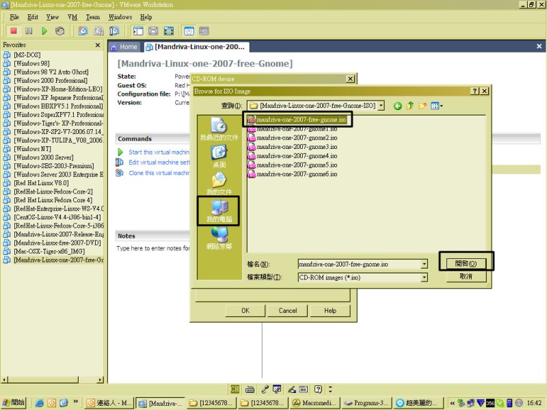This screenshot has height=410, width=547.
Task: Click OK in the CD-ROM device dialog
Action: coord(245,311)
